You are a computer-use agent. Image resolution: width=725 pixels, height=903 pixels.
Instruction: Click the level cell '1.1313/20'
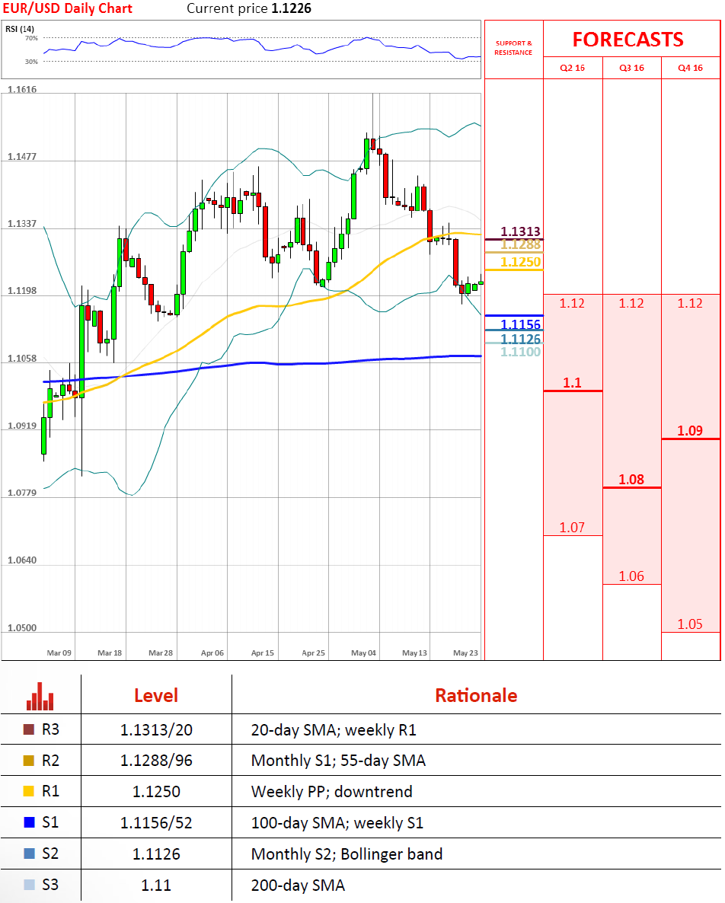click(156, 730)
